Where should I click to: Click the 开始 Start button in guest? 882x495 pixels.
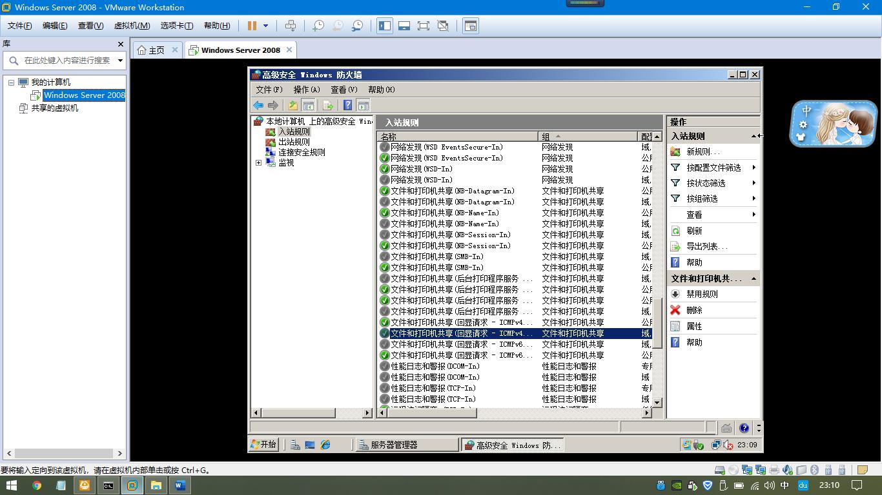coord(264,445)
